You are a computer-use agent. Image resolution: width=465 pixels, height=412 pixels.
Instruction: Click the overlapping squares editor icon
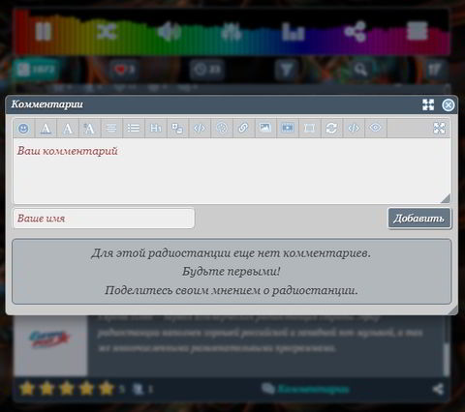177,129
